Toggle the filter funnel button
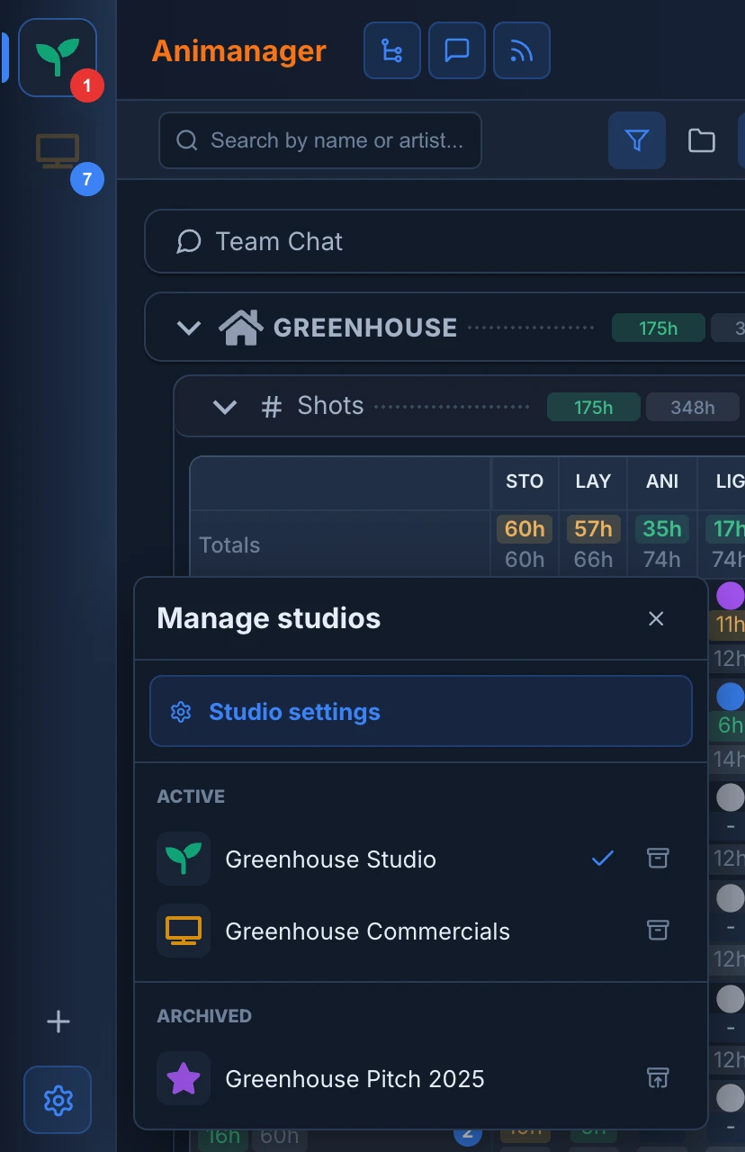 click(x=637, y=140)
